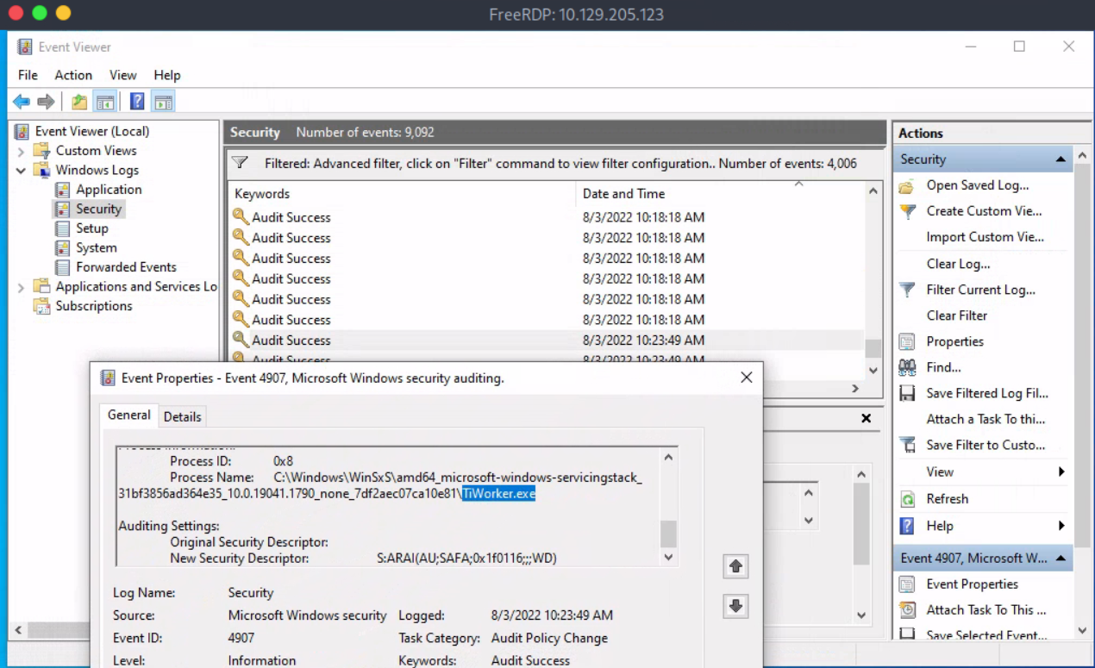Open Filter Current Log action
Screen dimensions: 1095x668
(980, 290)
